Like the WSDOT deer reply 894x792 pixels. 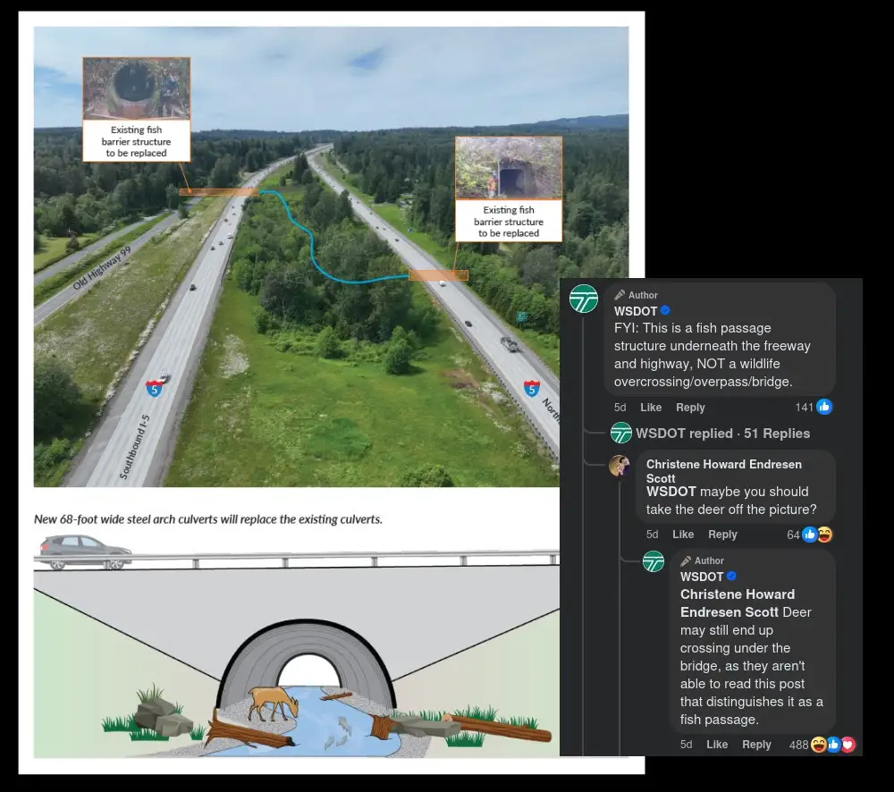(x=717, y=744)
